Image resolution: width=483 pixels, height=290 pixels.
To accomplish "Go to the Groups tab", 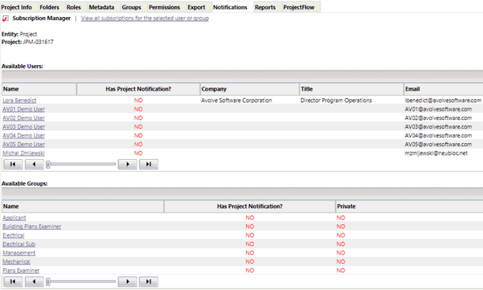I will click(132, 7).
